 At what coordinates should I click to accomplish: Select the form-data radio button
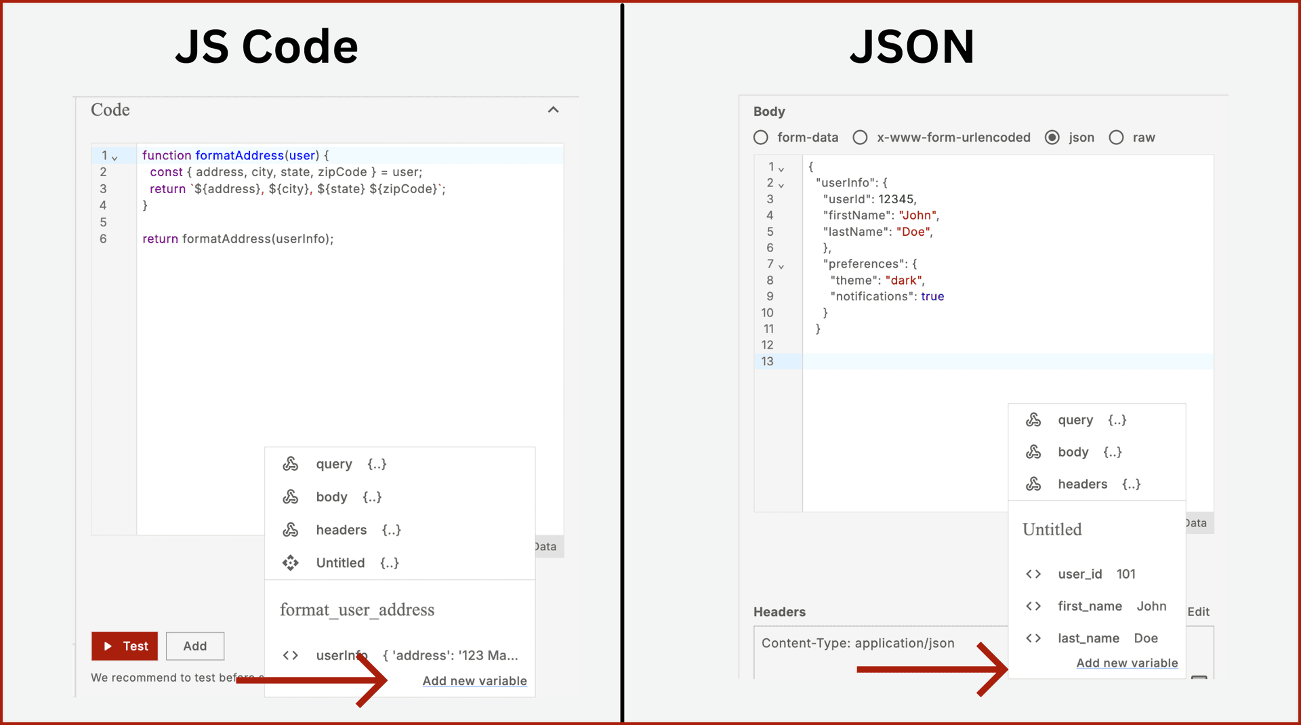tap(760, 137)
